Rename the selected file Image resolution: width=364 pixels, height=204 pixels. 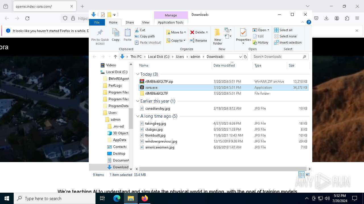pyautogui.click(x=198, y=41)
